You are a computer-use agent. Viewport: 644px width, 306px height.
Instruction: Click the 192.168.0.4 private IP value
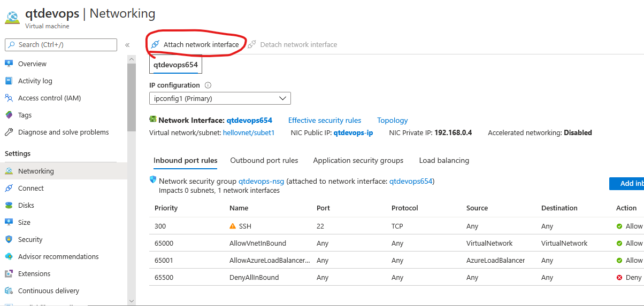point(453,132)
